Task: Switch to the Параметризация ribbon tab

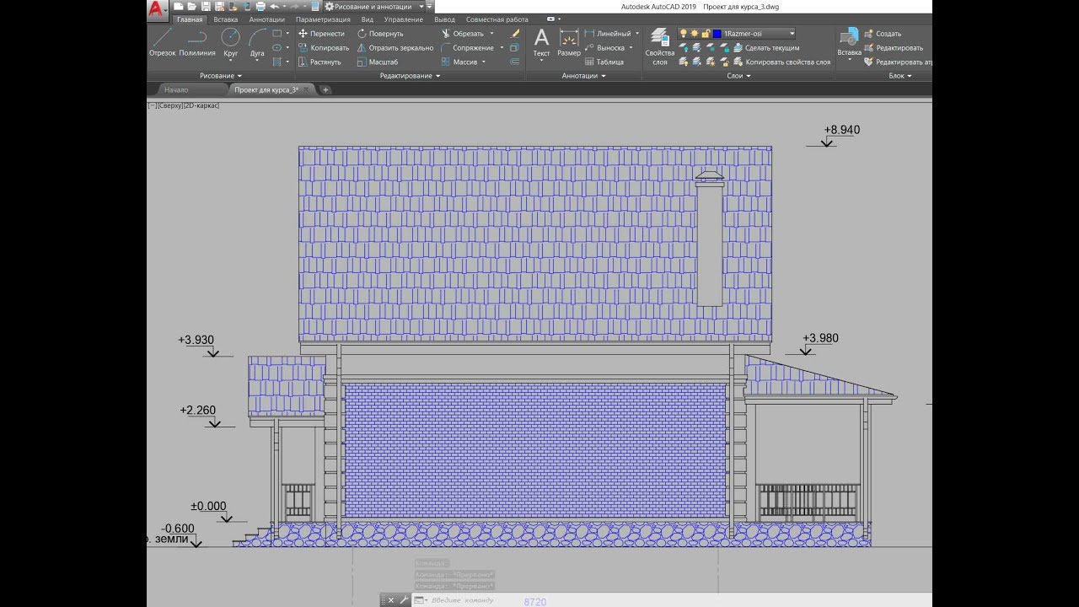Action: tap(323, 19)
